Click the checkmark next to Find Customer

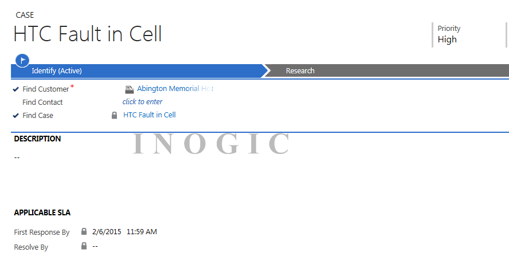point(15,89)
